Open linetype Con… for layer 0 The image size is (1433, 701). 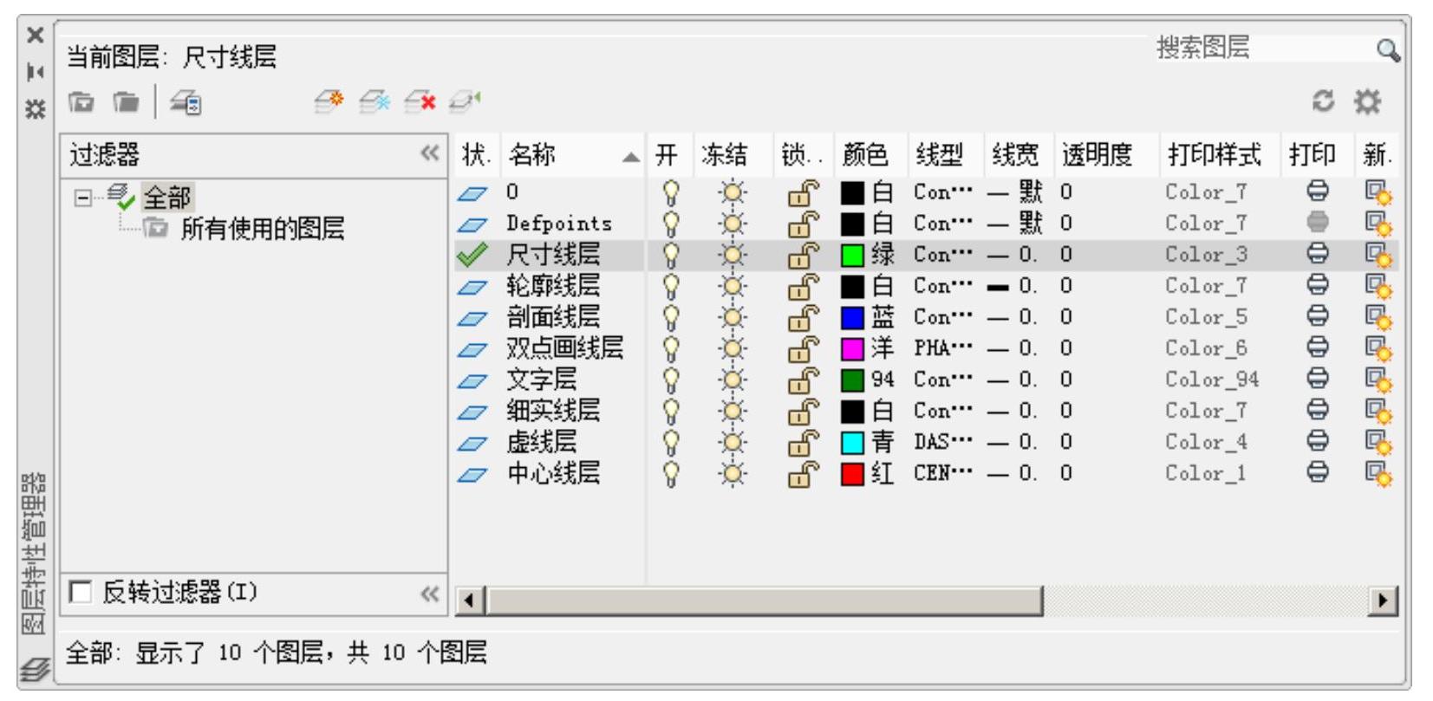coord(943,191)
